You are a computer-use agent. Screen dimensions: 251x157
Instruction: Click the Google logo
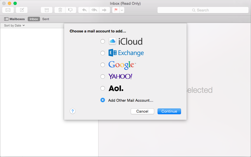coord(122,65)
